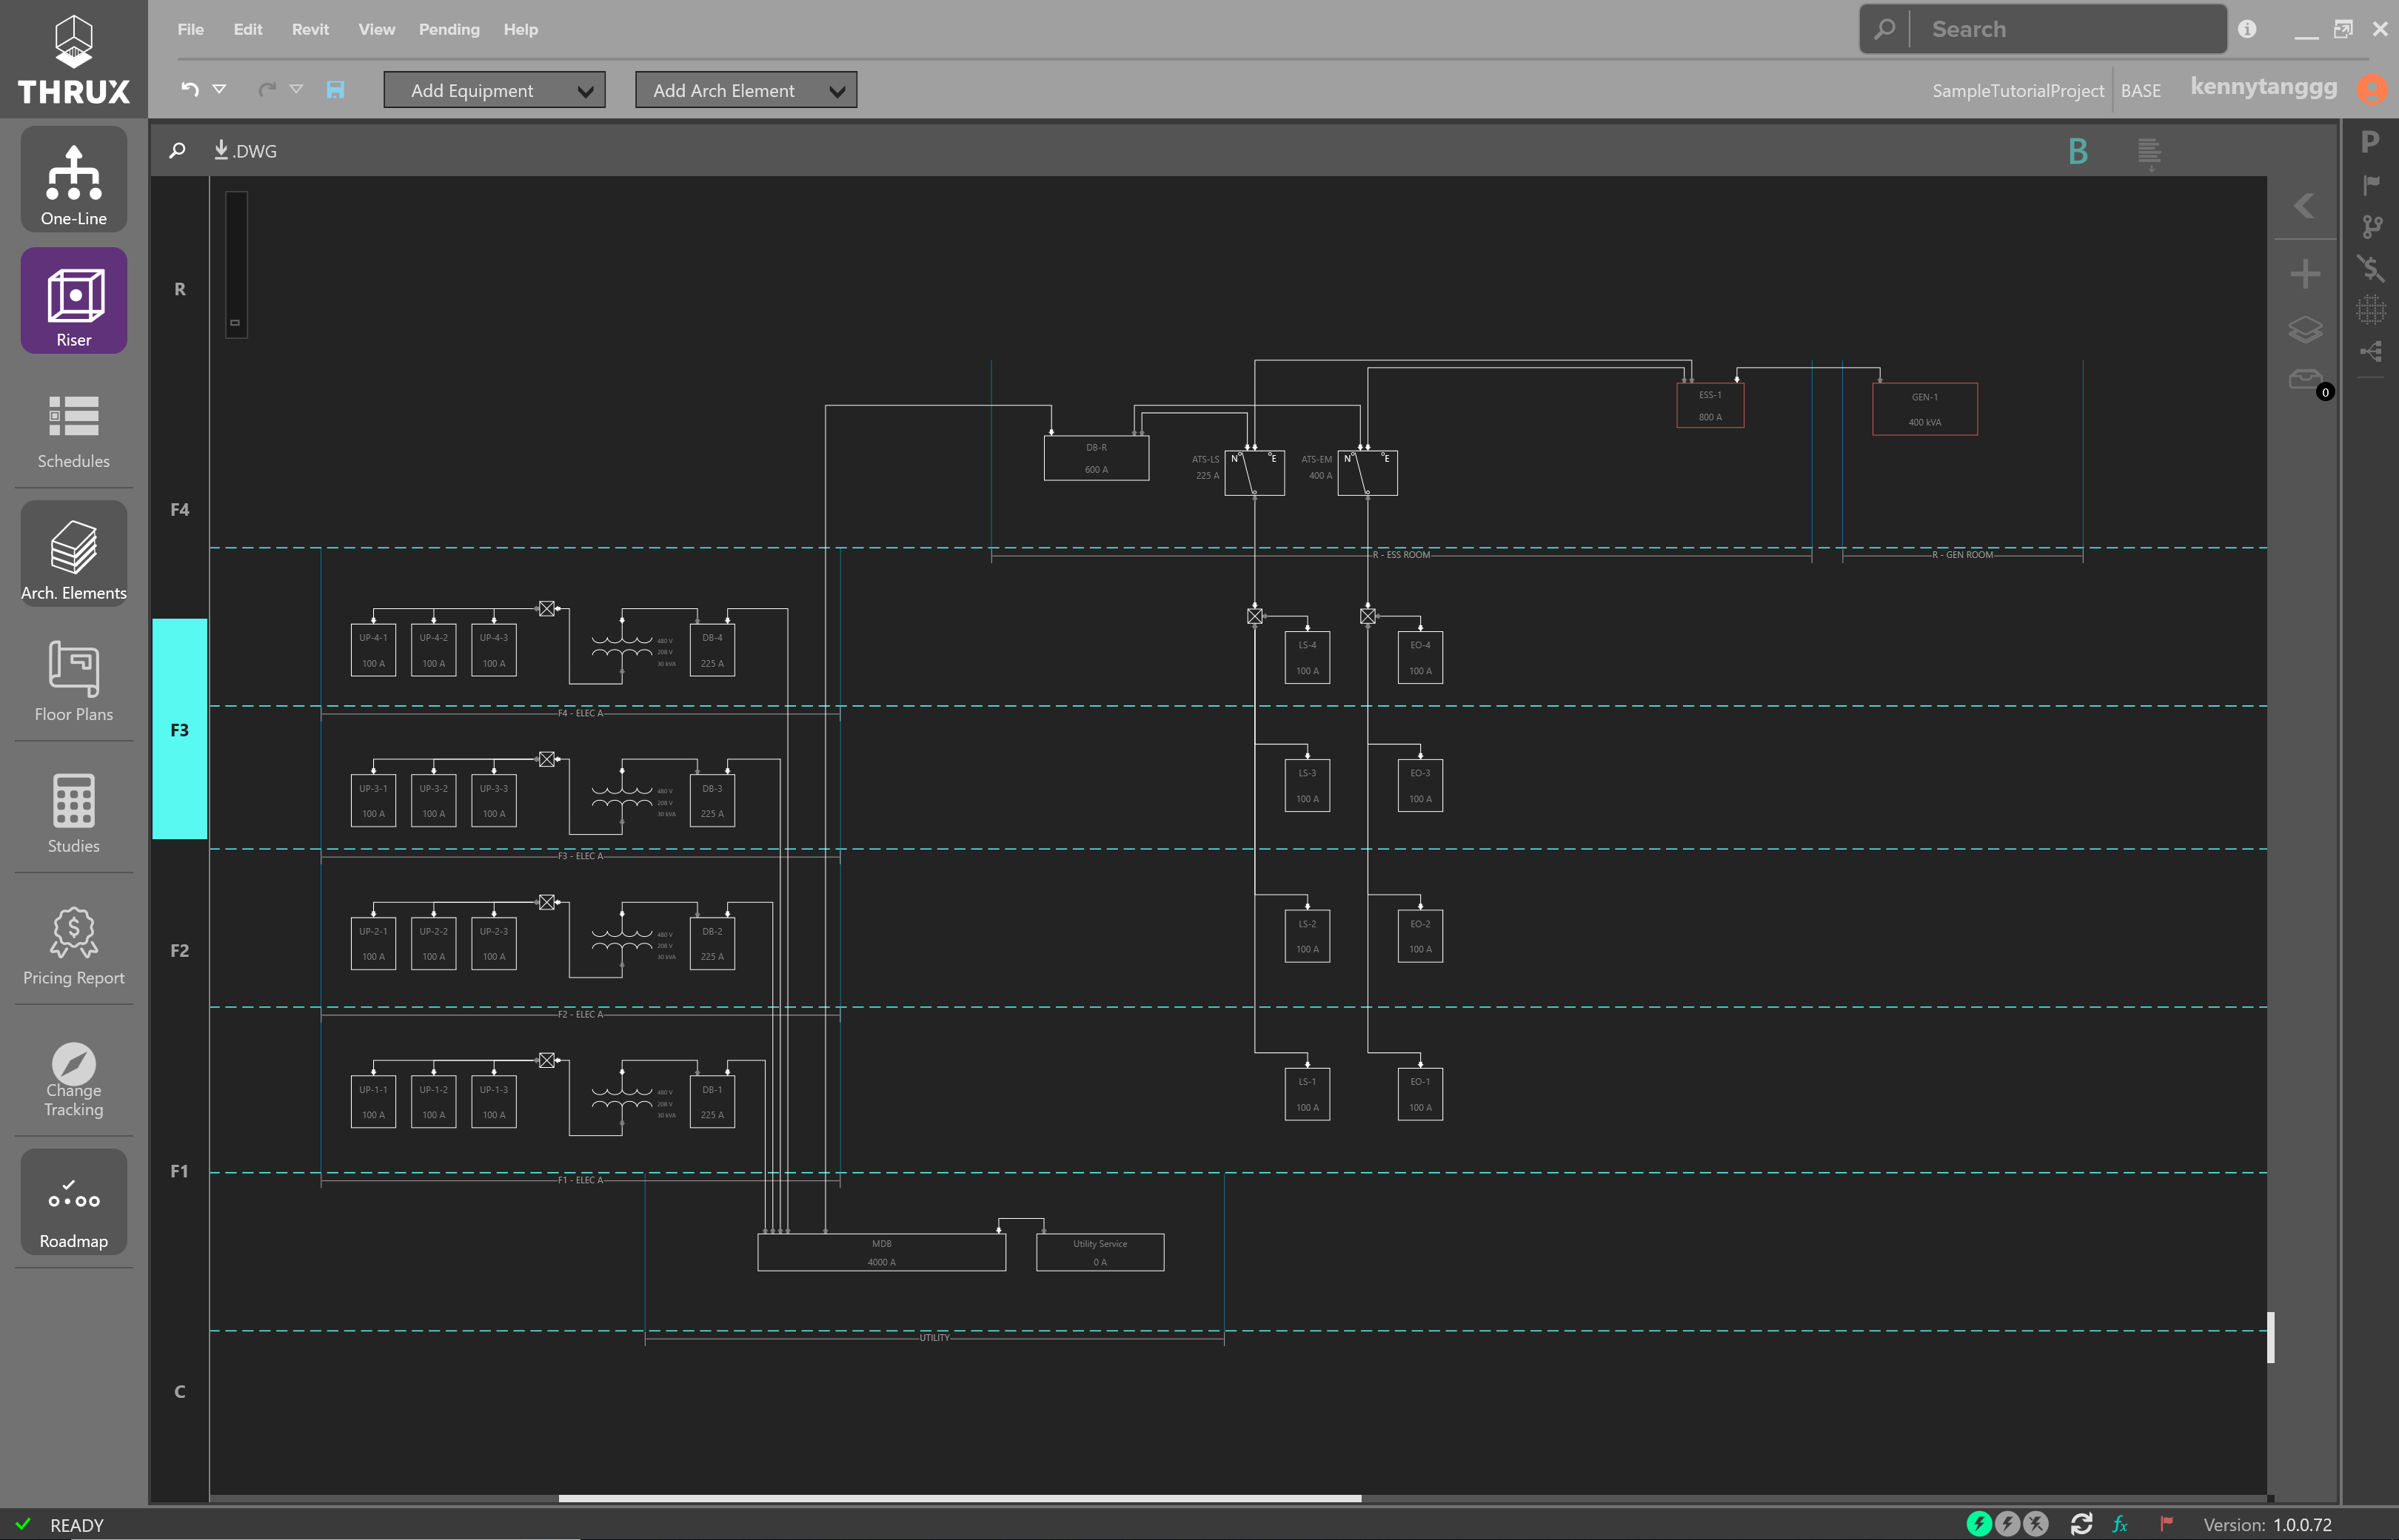Image resolution: width=2399 pixels, height=1540 pixels.
Task: Open the Studies section
Action: click(x=73, y=813)
